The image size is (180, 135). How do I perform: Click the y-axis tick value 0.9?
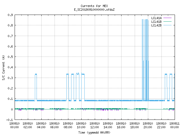10,15
